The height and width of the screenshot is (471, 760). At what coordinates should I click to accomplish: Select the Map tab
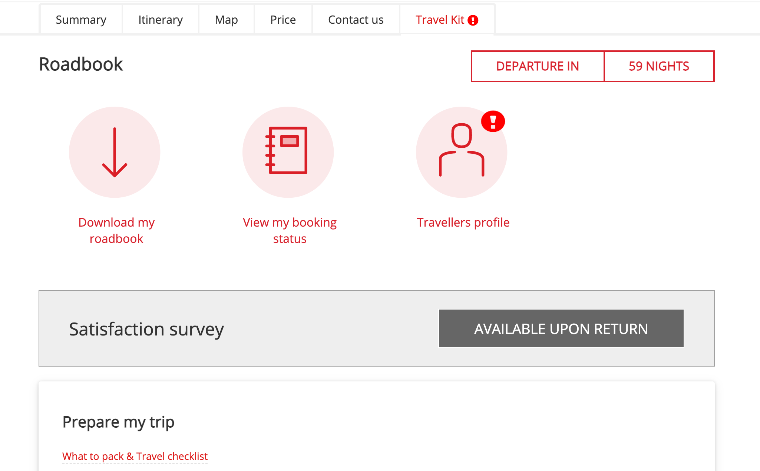(x=227, y=20)
